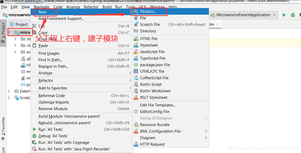Image resolution: width=301 pixels, height=153 pixels.
Task: Click the green Run button in toolbar
Action: (x=284, y=15)
